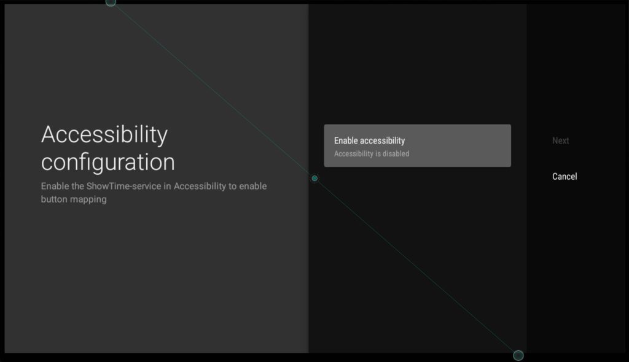Click the circular handle at the bottom-right end of the line

click(518, 355)
